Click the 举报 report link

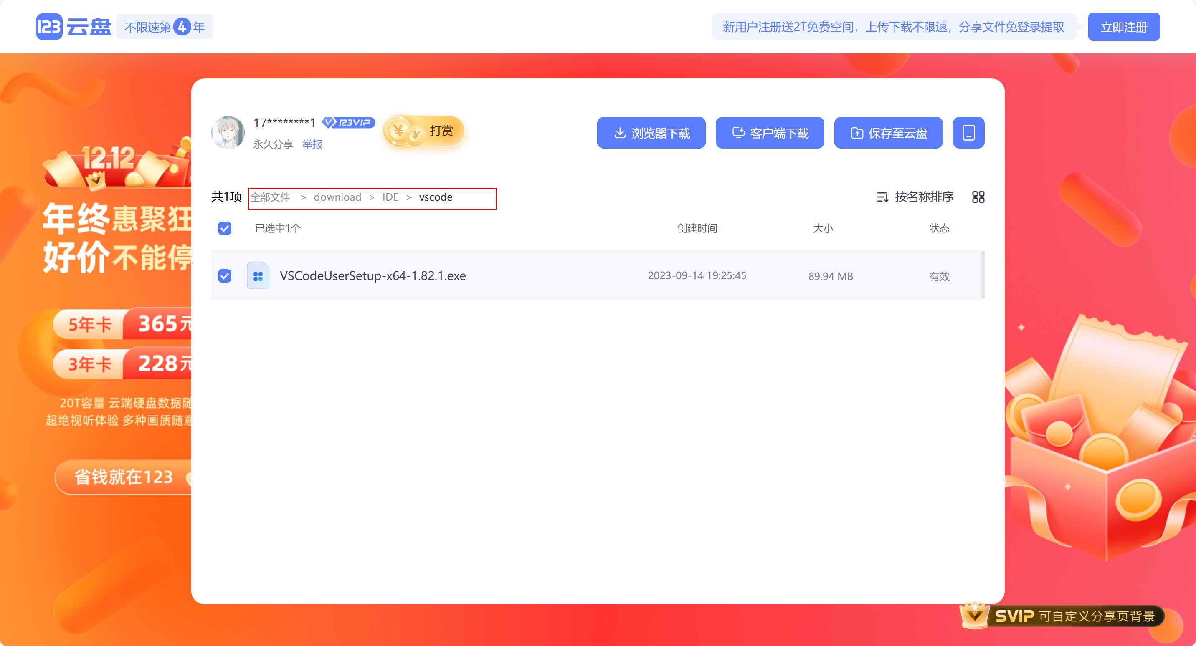(312, 144)
